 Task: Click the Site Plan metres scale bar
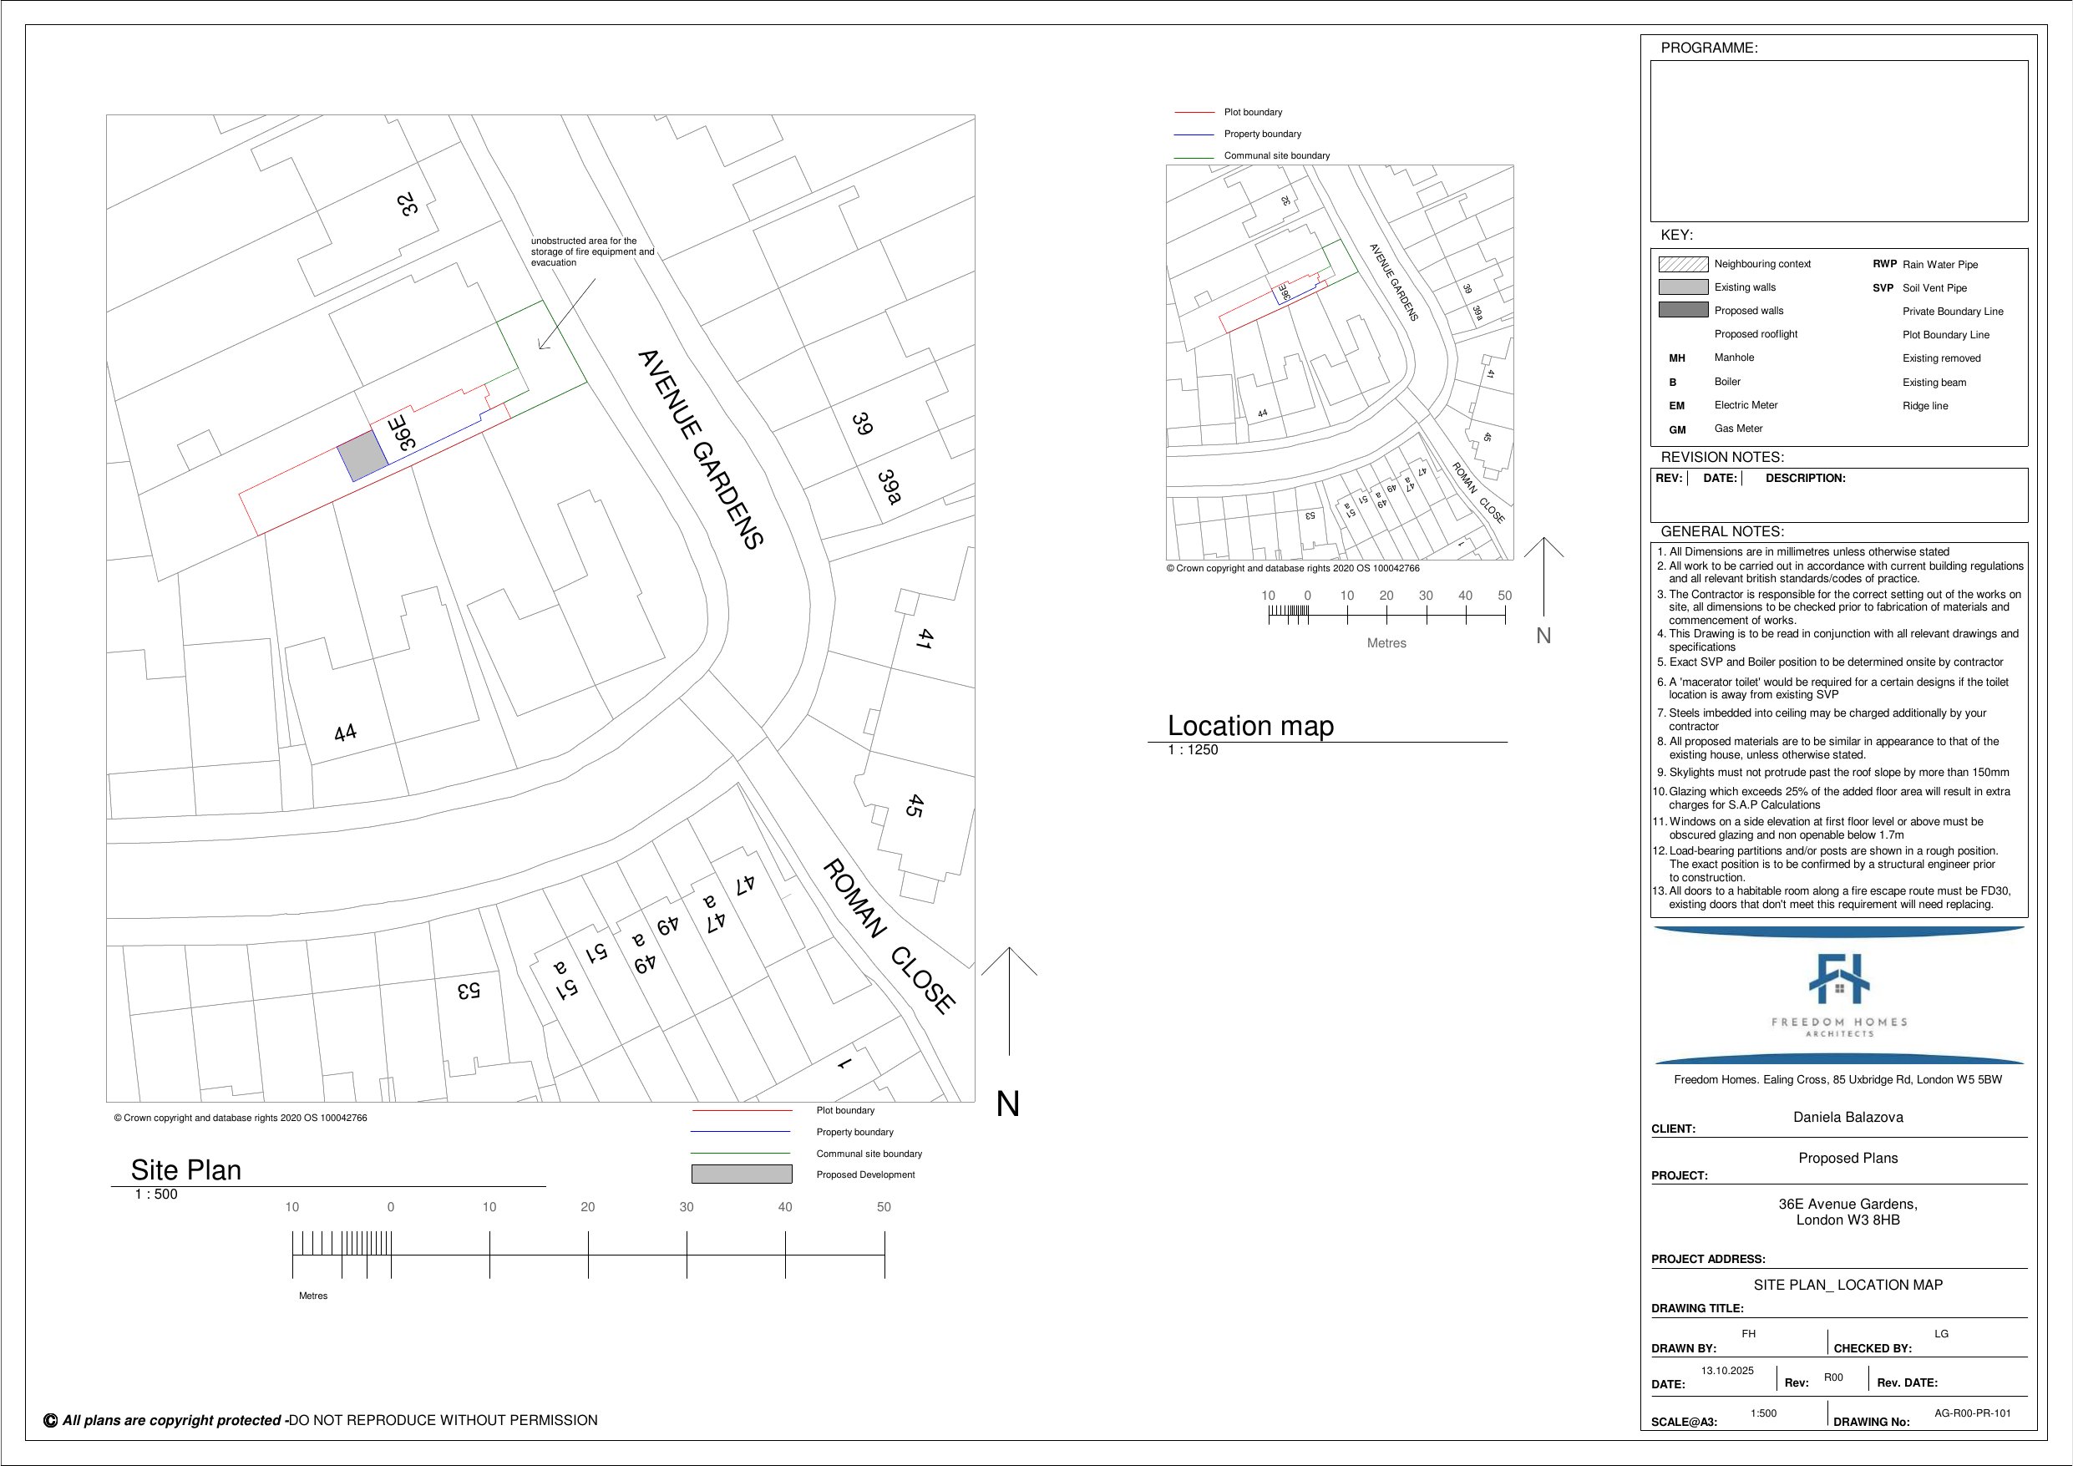pos(588,1255)
